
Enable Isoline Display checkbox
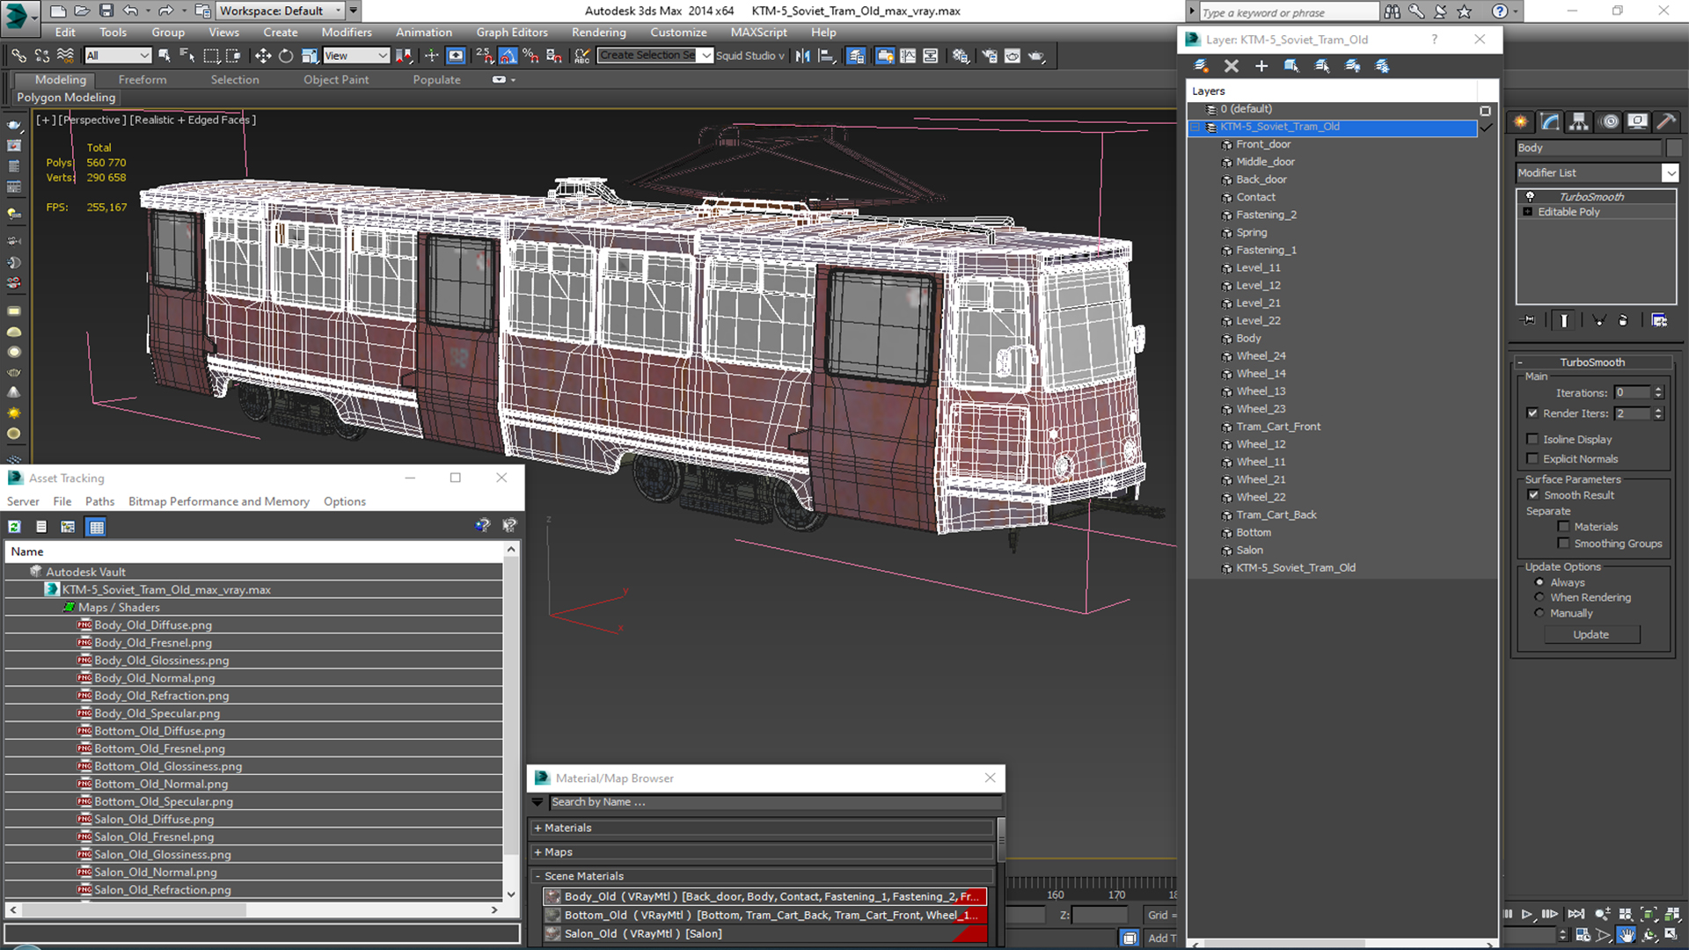[1532, 439]
